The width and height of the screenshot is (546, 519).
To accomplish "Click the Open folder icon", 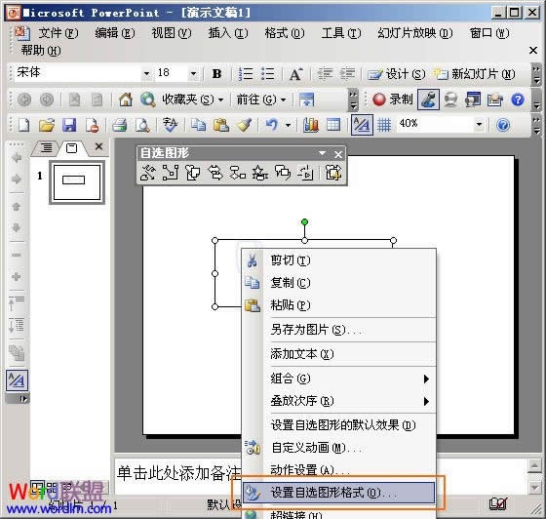I will [47, 125].
